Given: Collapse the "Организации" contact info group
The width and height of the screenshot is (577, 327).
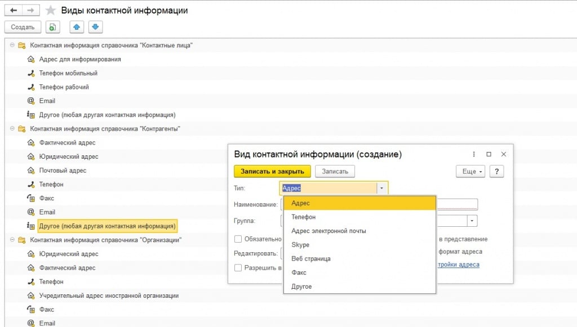Looking at the screenshot, I should pos(12,240).
